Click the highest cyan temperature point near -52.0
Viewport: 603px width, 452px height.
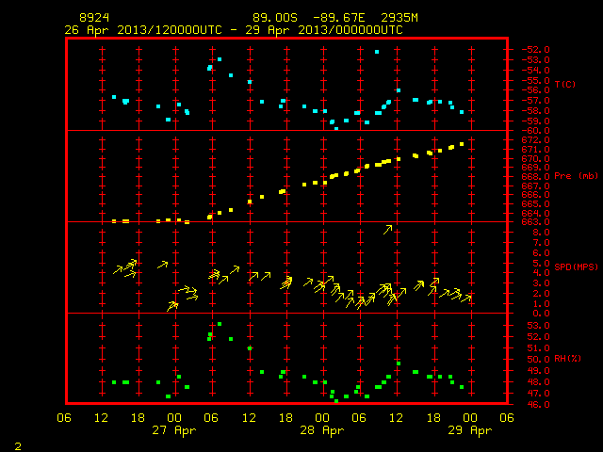point(377,52)
